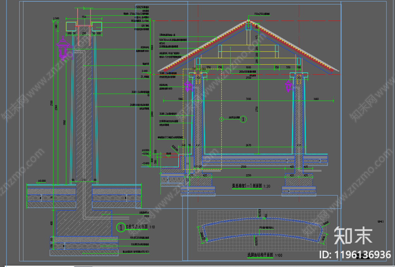This screenshot has height=267, width=395.
Task: Select the R900 radius label
Action: (326, 224)
